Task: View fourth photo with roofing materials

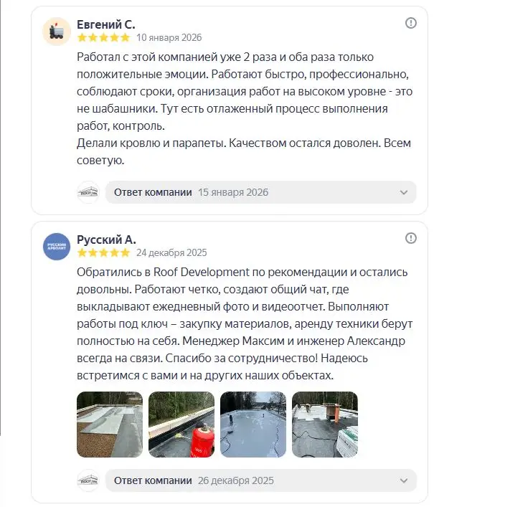Action: pos(325,425)
